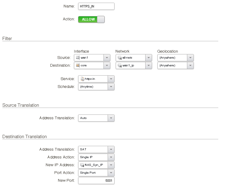Toggle the ALLOW action switch
This screenshot has width=232, height=191.
point(91,19)
